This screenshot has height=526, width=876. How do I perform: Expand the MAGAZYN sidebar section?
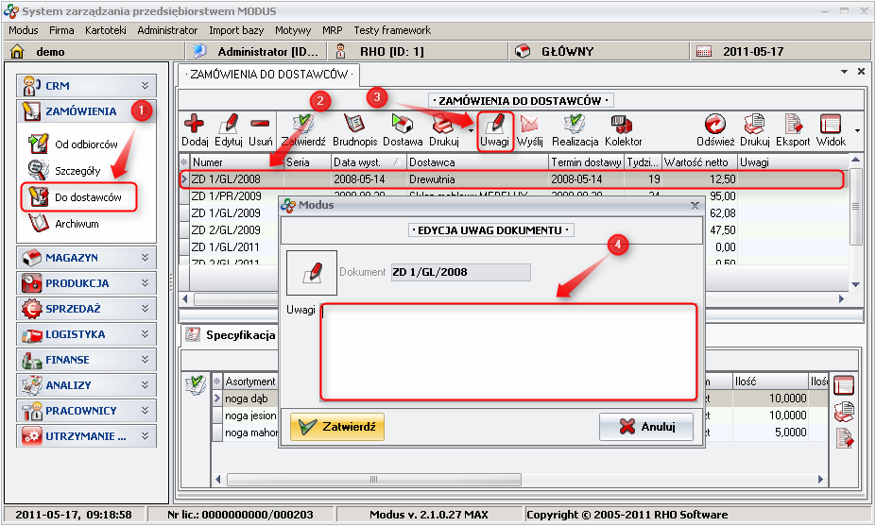coord(87,257)
